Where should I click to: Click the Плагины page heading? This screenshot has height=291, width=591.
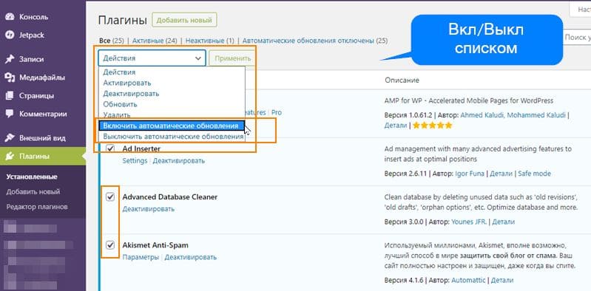click(122, 21)
